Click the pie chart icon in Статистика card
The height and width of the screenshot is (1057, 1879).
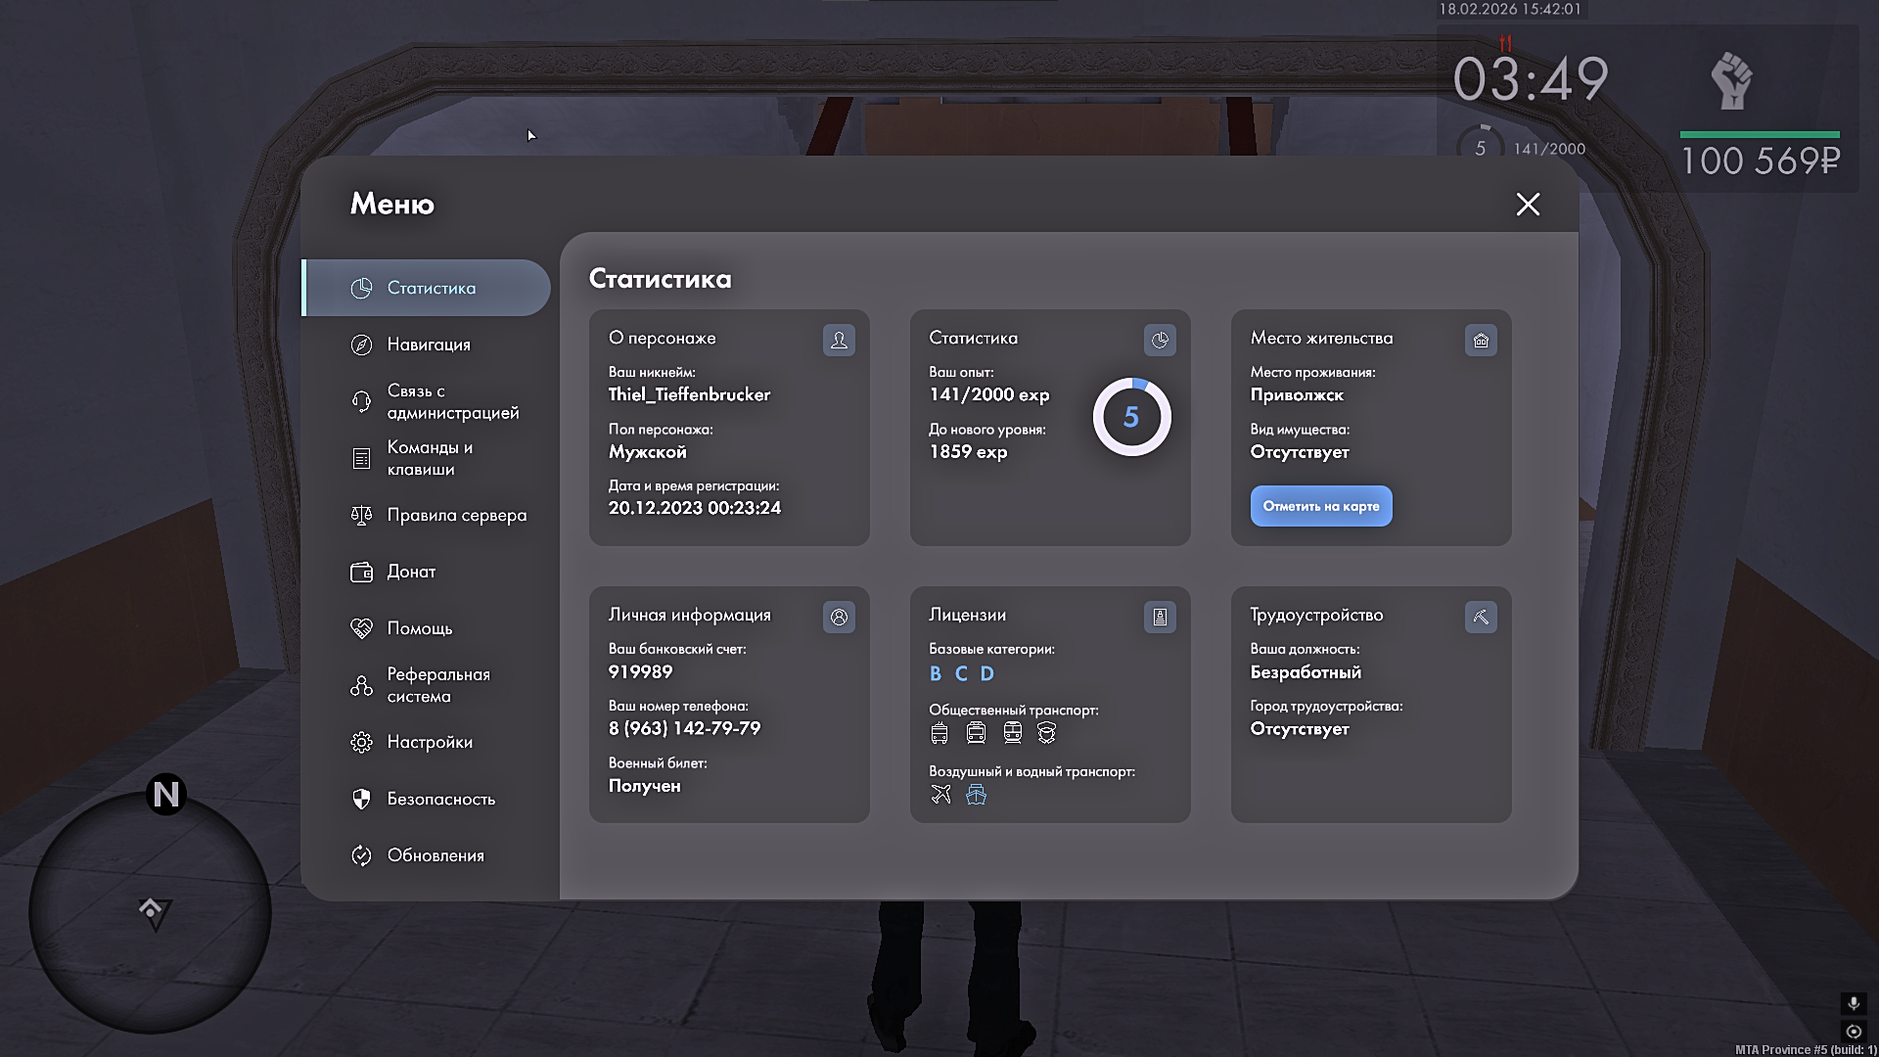(x=1160, y=340)
